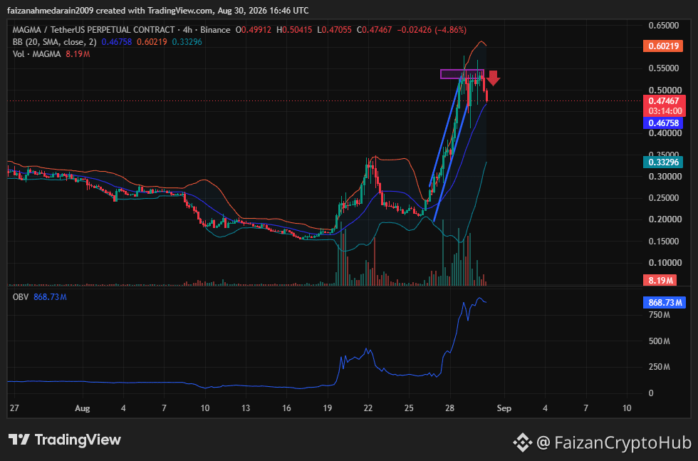Click the OBV value 868.73M in the legend

[50, 296]
